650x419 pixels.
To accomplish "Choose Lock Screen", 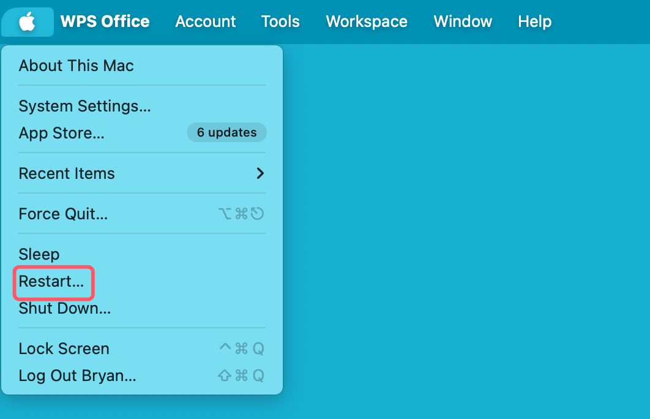I will click(64, 349).
